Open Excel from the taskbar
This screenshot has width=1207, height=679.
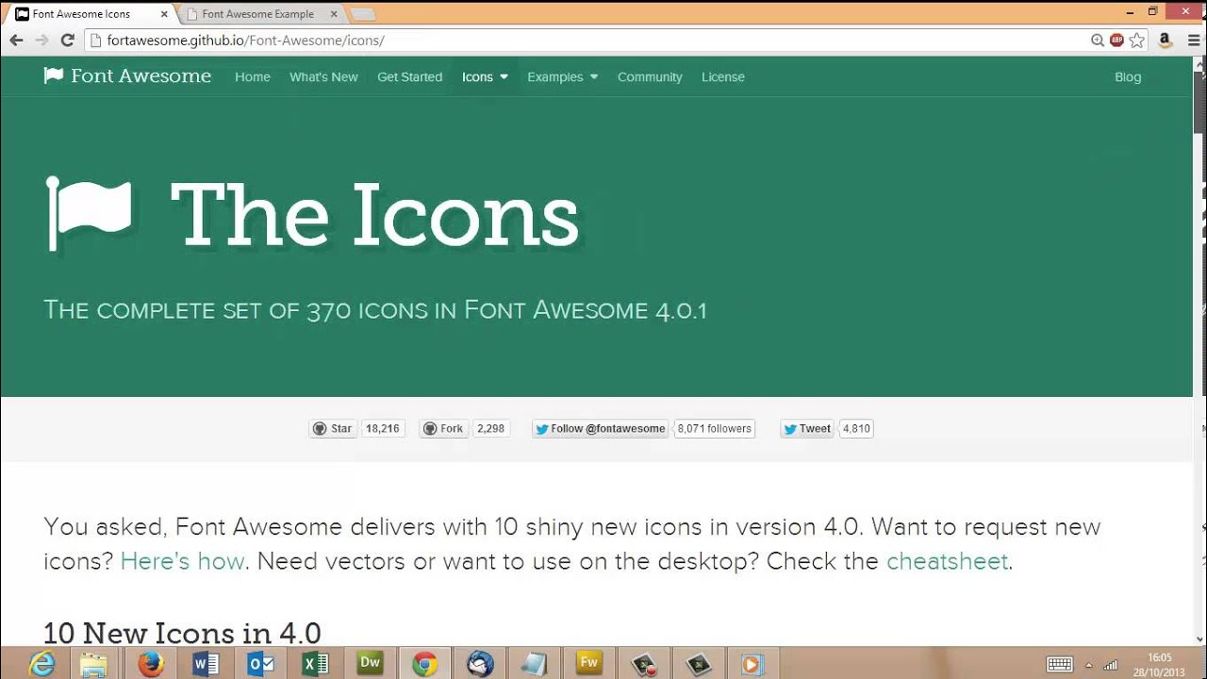[x=315, y=664]
